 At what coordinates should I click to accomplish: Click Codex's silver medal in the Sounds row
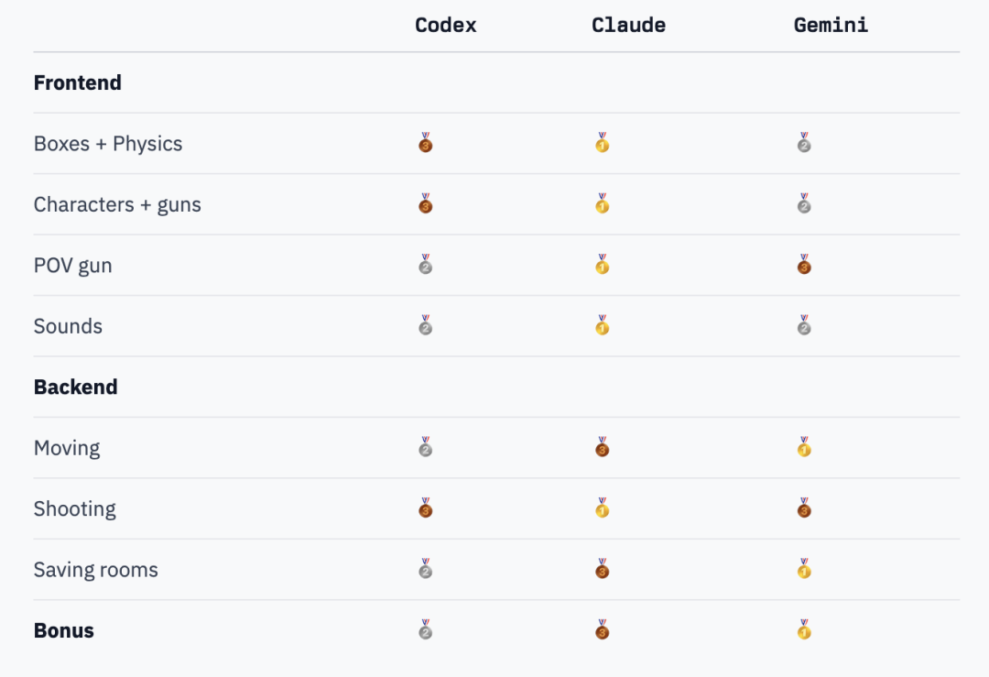(425, 326)
